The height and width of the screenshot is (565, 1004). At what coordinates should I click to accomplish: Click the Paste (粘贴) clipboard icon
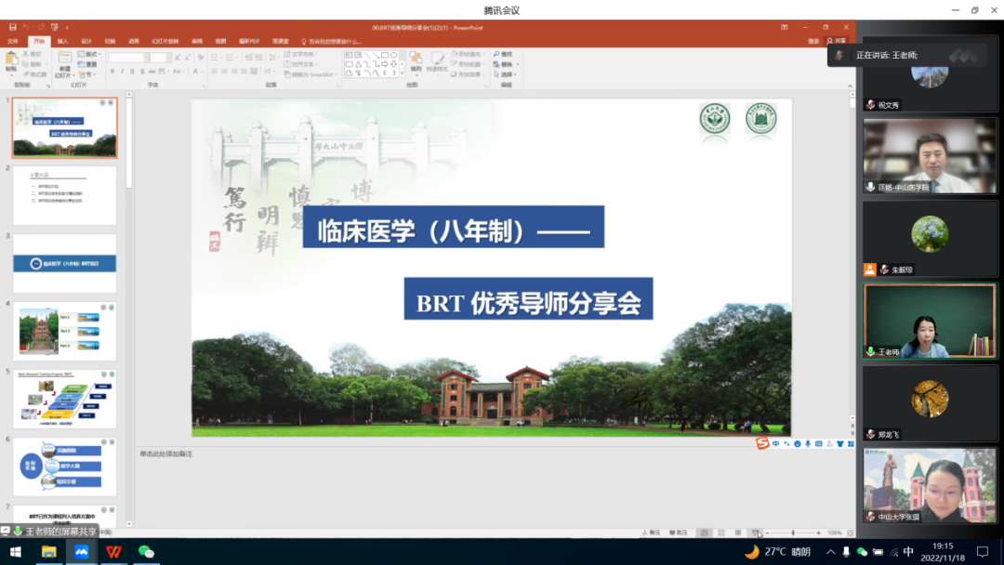[11, 59]
